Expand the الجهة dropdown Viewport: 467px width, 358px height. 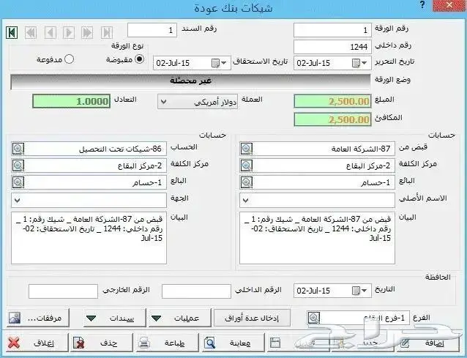(18, 200)
